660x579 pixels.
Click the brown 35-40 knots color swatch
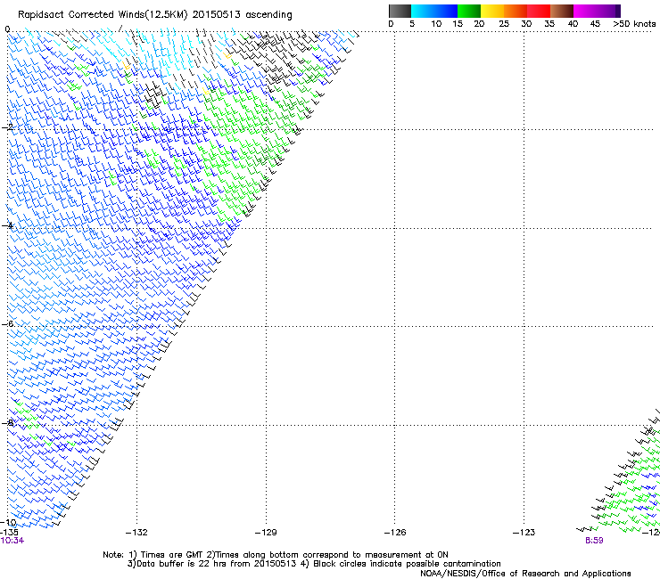[x=562, y=11]
